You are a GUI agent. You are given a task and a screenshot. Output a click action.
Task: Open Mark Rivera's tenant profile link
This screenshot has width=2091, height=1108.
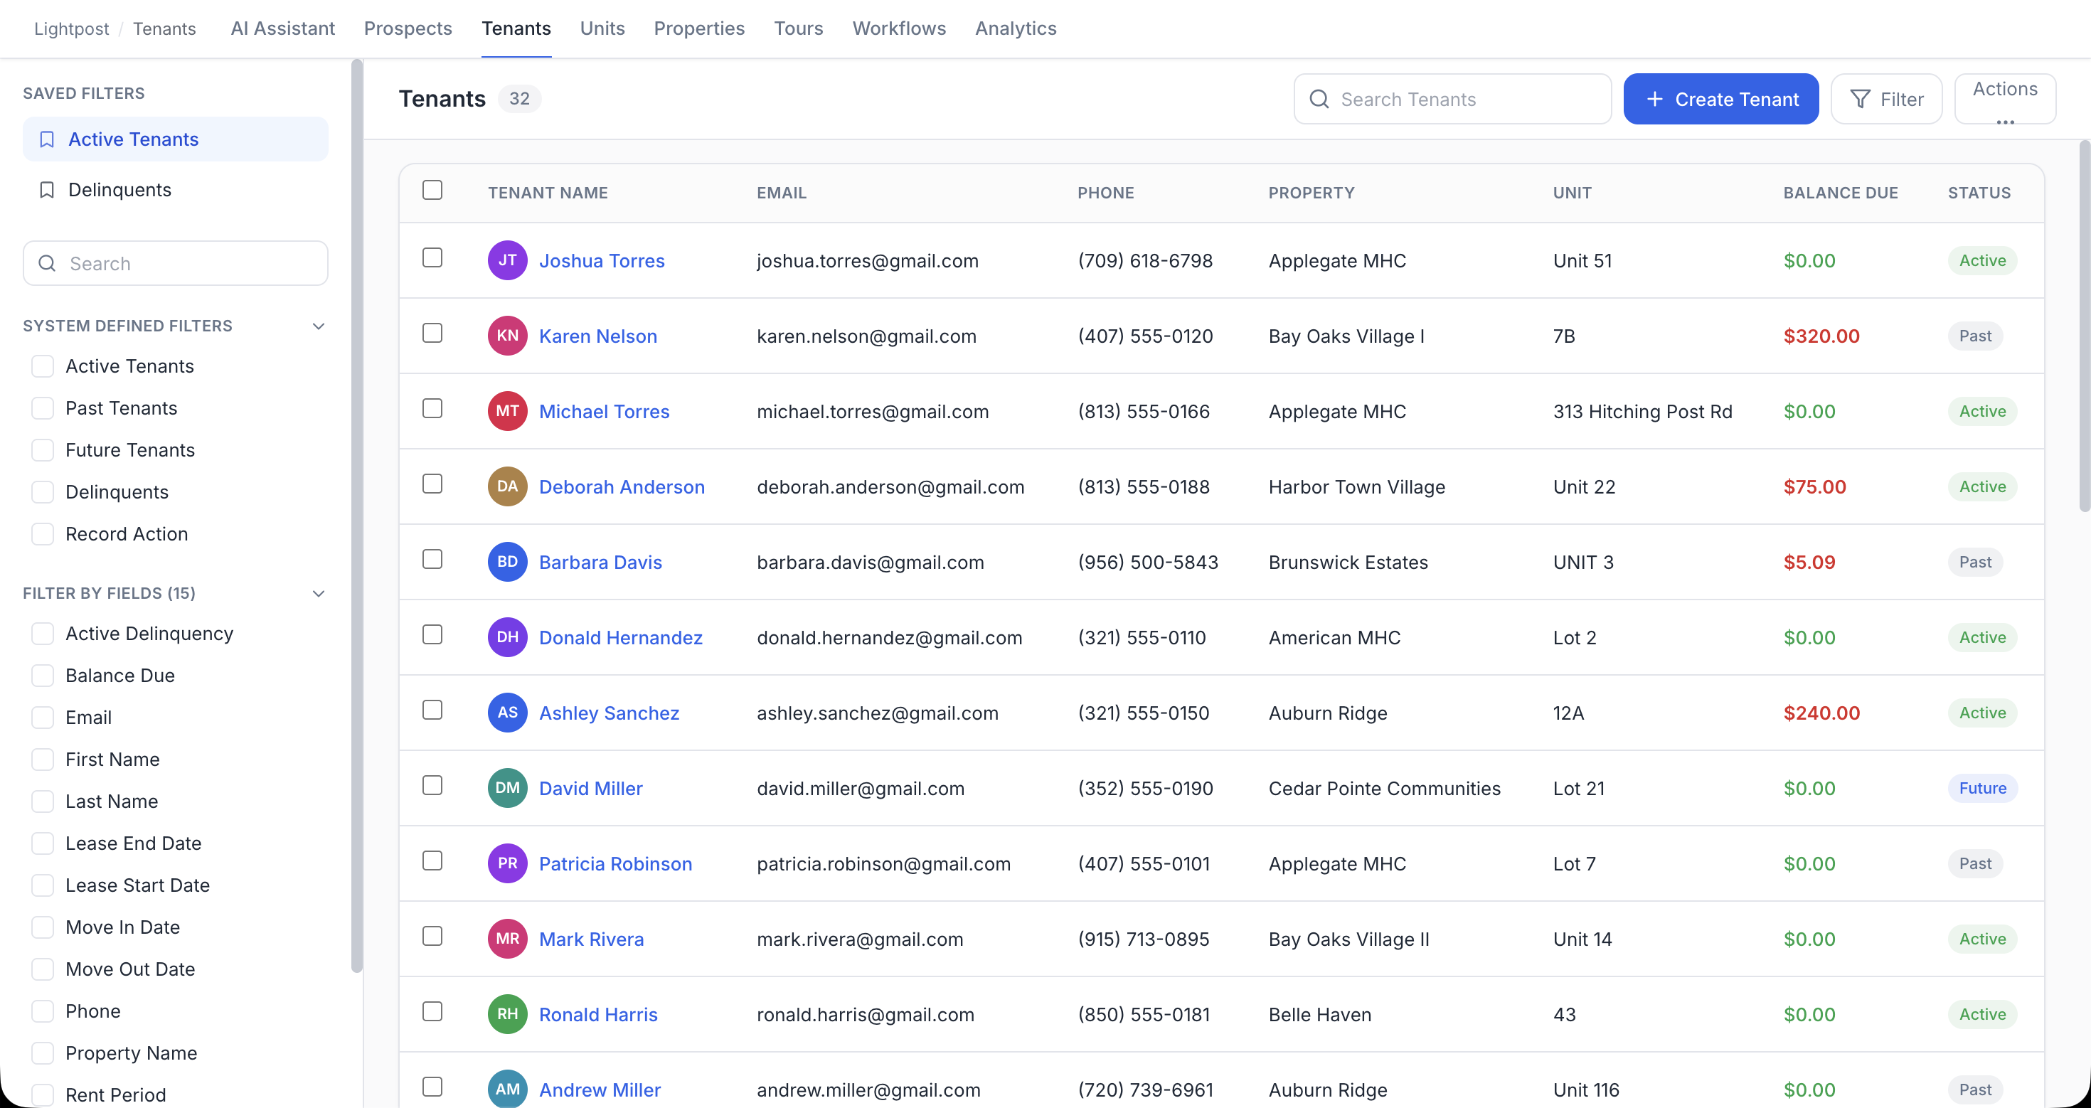click(591, 939)
